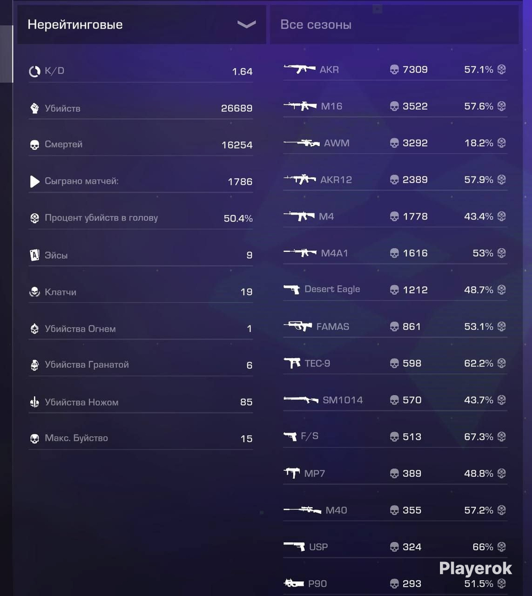The width and height of the screenshot is (532, 596).
Task: Click the Playerok watermark logo
Action: [476, 569]
